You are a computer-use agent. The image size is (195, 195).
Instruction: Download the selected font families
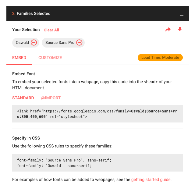(180, 30)
